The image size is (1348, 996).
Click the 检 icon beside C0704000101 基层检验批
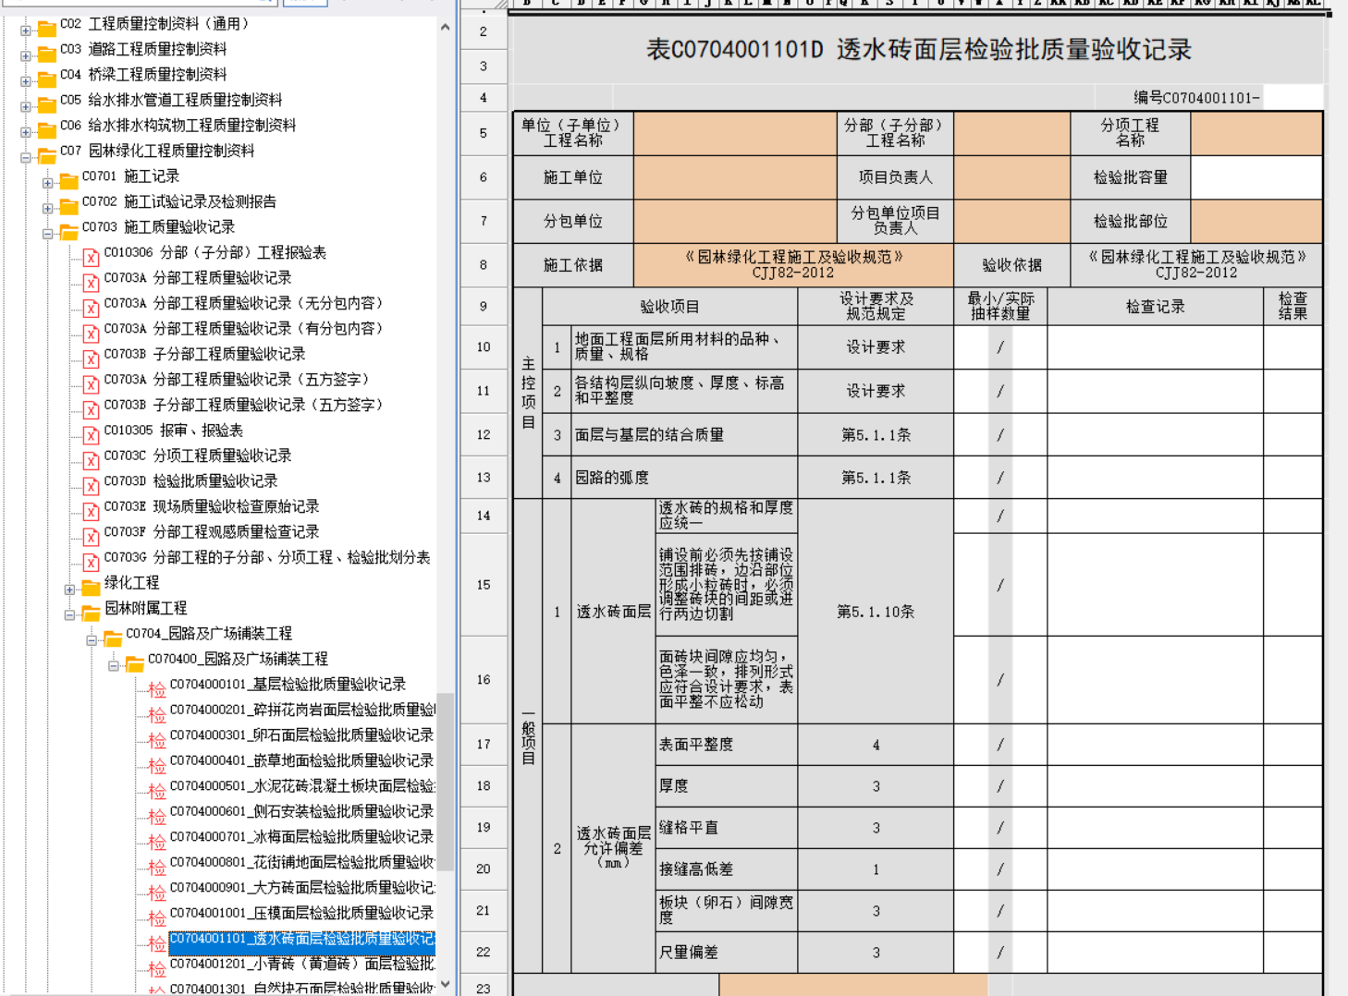click(157, 688)
